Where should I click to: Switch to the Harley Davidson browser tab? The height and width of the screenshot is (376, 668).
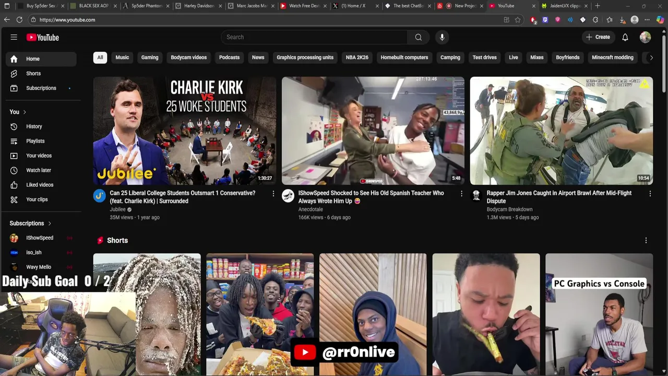tap(199, 6)
